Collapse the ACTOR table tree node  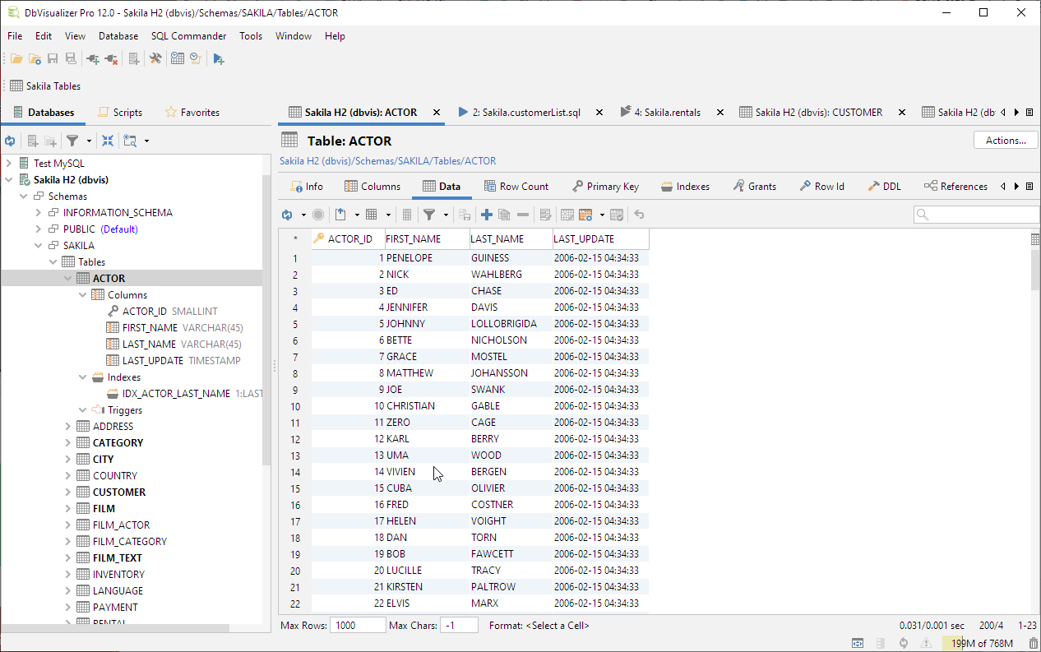coord(68,279)
